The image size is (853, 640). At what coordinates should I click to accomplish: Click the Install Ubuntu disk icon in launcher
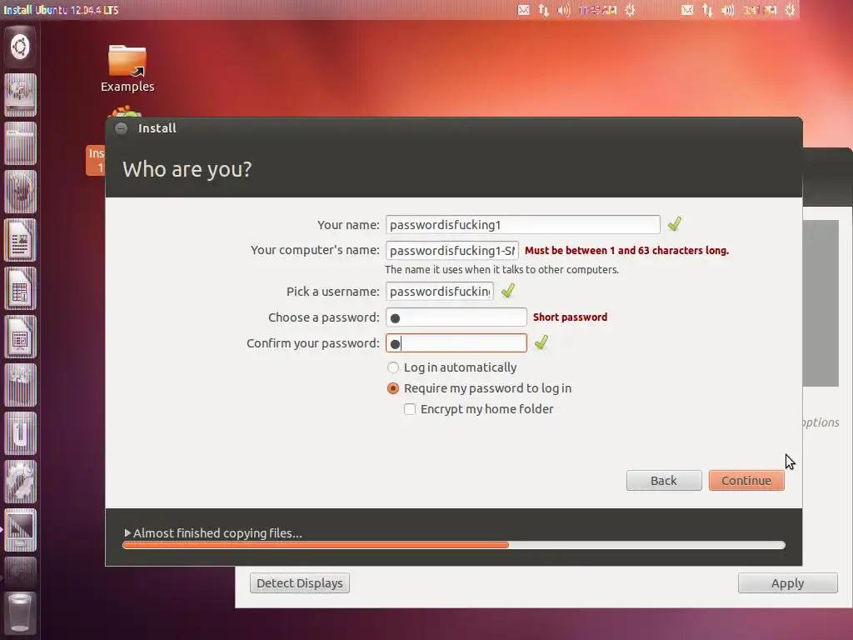pyautogui.click(x=20, y=95)
